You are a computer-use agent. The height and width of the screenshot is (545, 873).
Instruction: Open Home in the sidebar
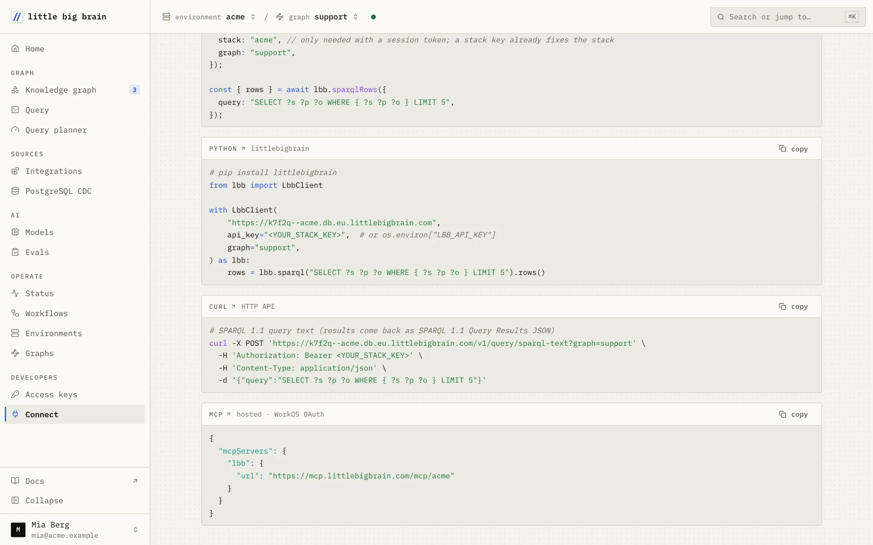coord(75,49)
